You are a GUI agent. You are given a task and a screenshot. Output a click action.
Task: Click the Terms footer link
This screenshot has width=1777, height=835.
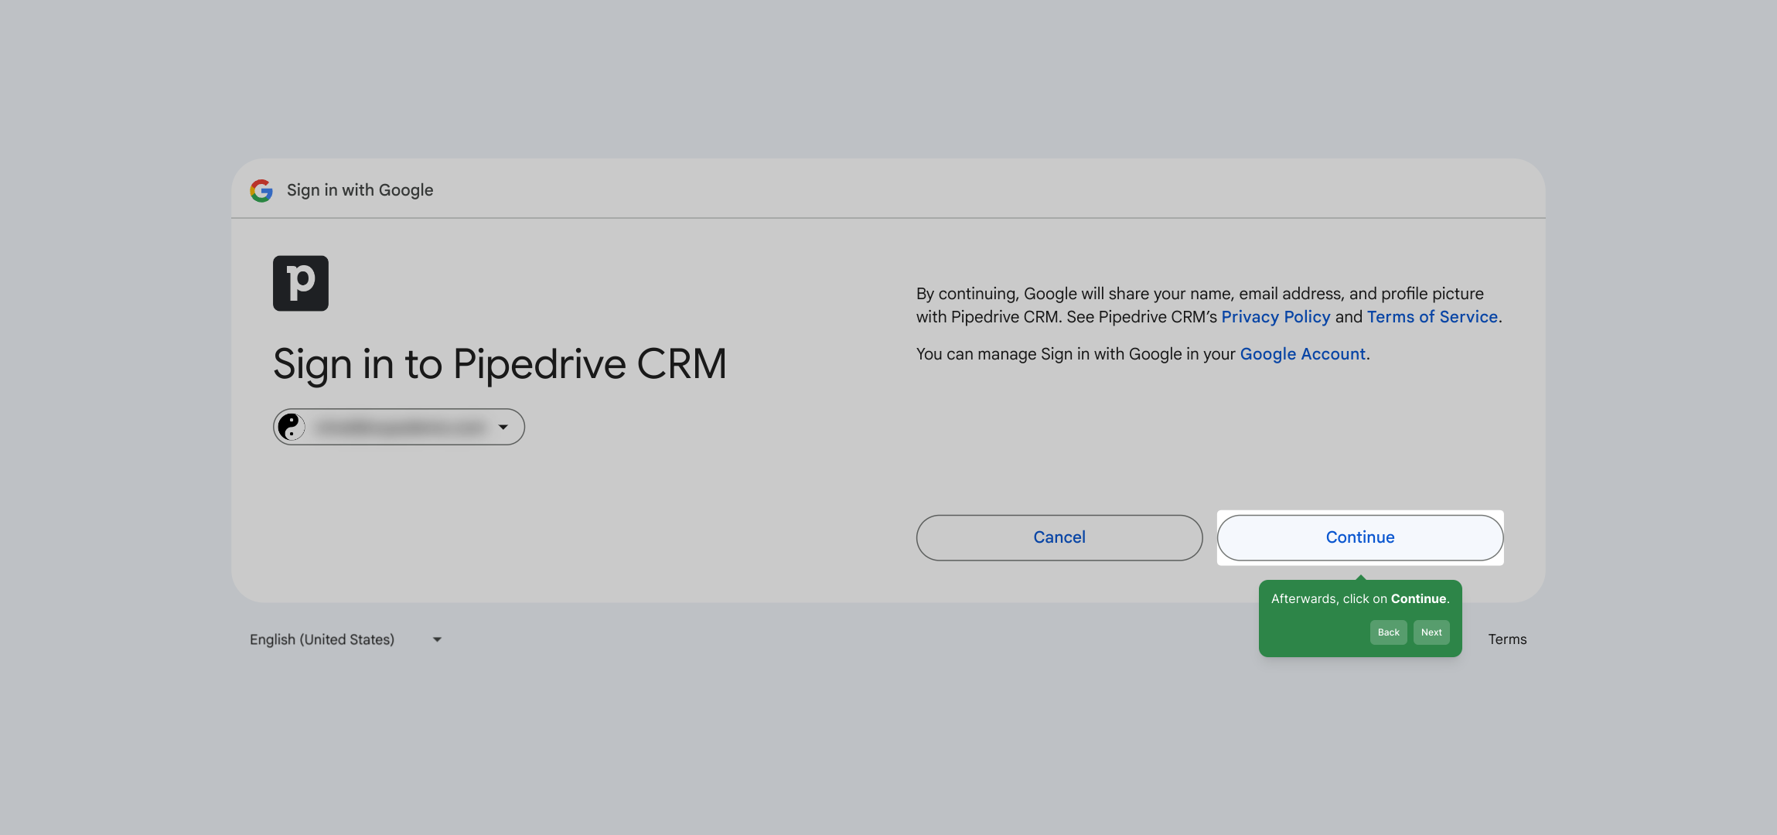click(1507, 639)
